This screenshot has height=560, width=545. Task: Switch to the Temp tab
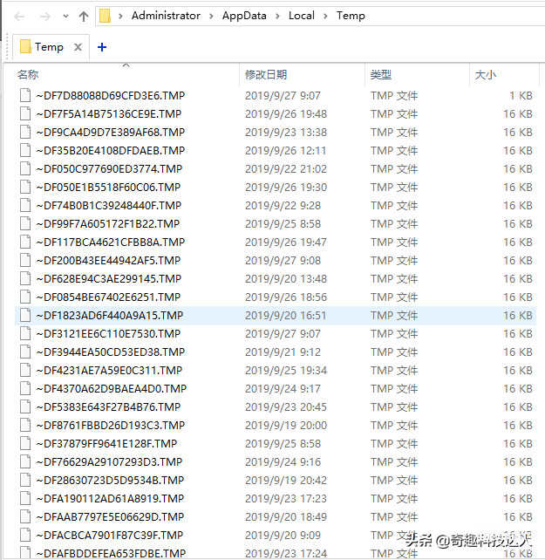click(x=48, y=47)
